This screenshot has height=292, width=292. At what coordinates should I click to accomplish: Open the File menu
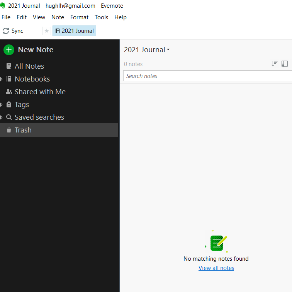(x=6, y=17)
